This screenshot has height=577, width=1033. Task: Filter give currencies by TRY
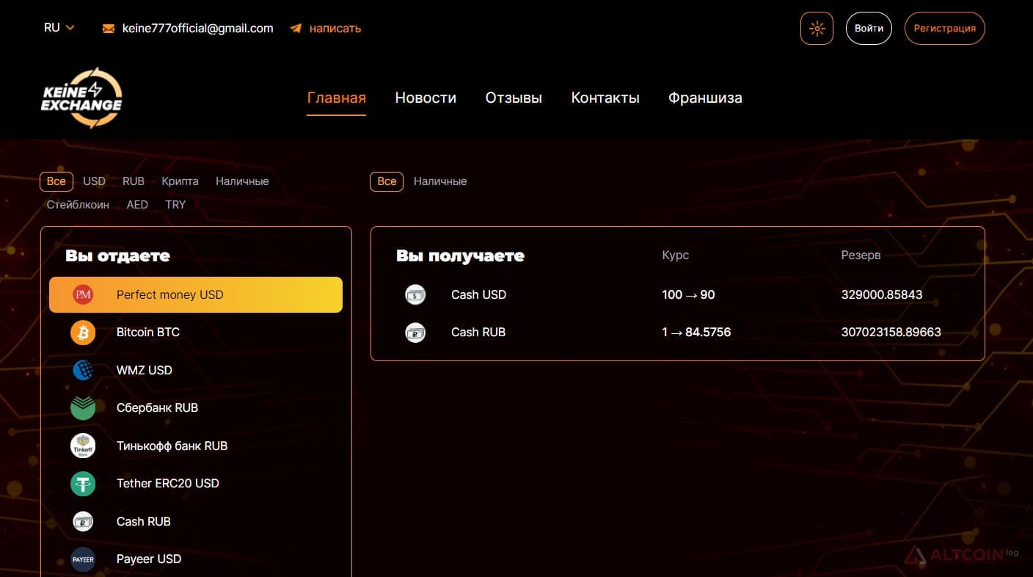175,205
